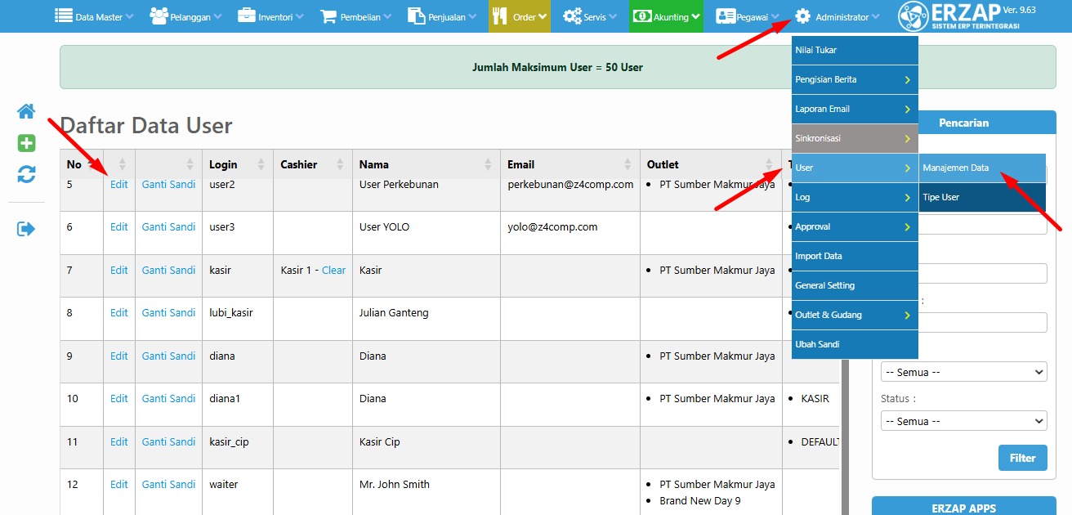The width and height of the screenshot is (1072, 515).
Task: Click the green plus add icon
Action: [26, 143]
